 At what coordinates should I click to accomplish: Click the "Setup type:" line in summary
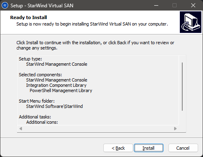tap(31, 59)
